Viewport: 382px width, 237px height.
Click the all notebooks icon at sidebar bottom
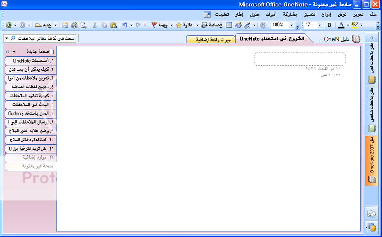pos(371,227)
